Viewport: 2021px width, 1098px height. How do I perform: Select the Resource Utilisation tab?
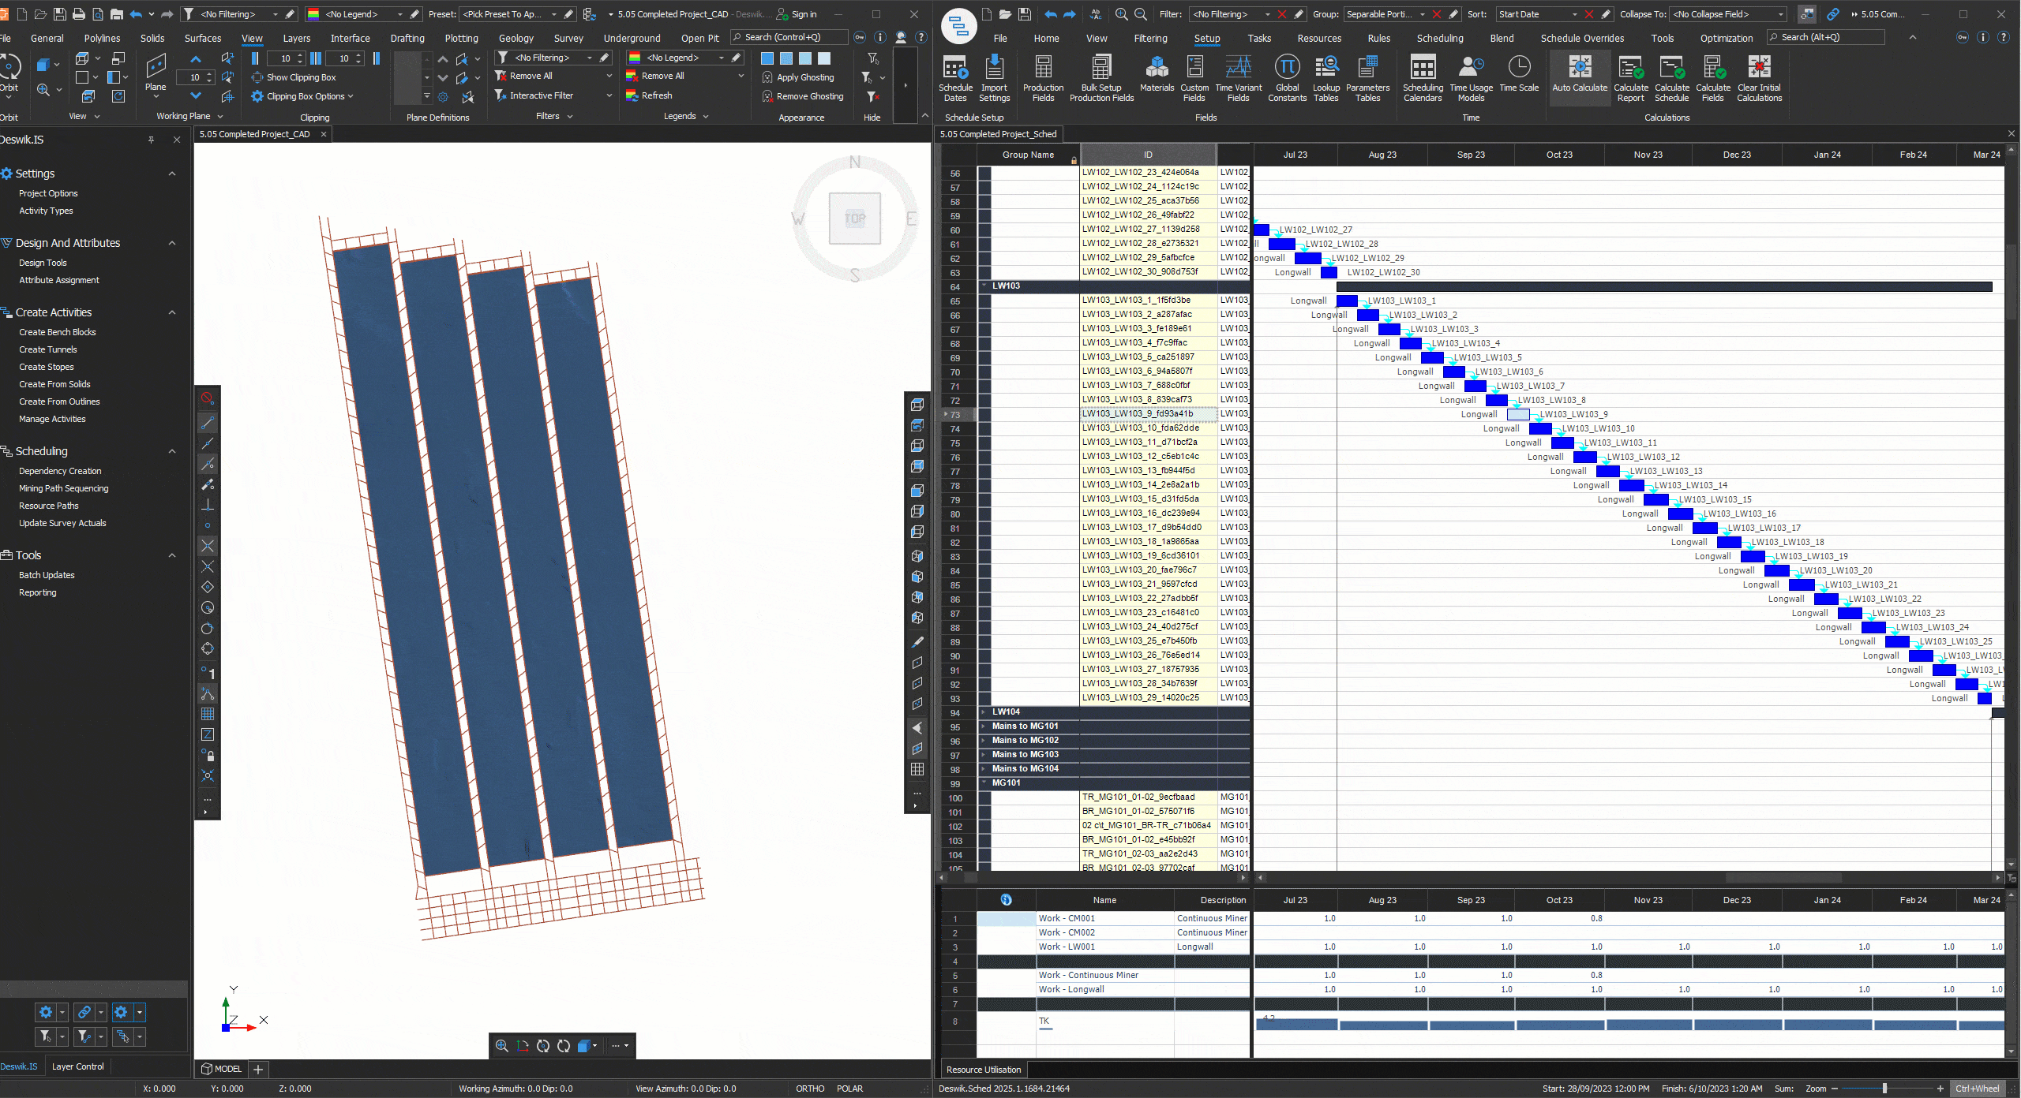click(983, 1070)
